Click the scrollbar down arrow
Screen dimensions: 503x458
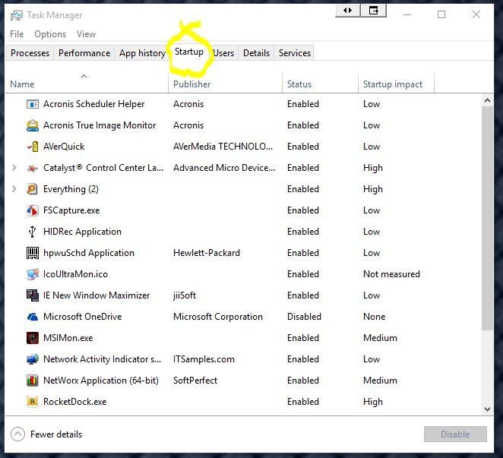487,409
